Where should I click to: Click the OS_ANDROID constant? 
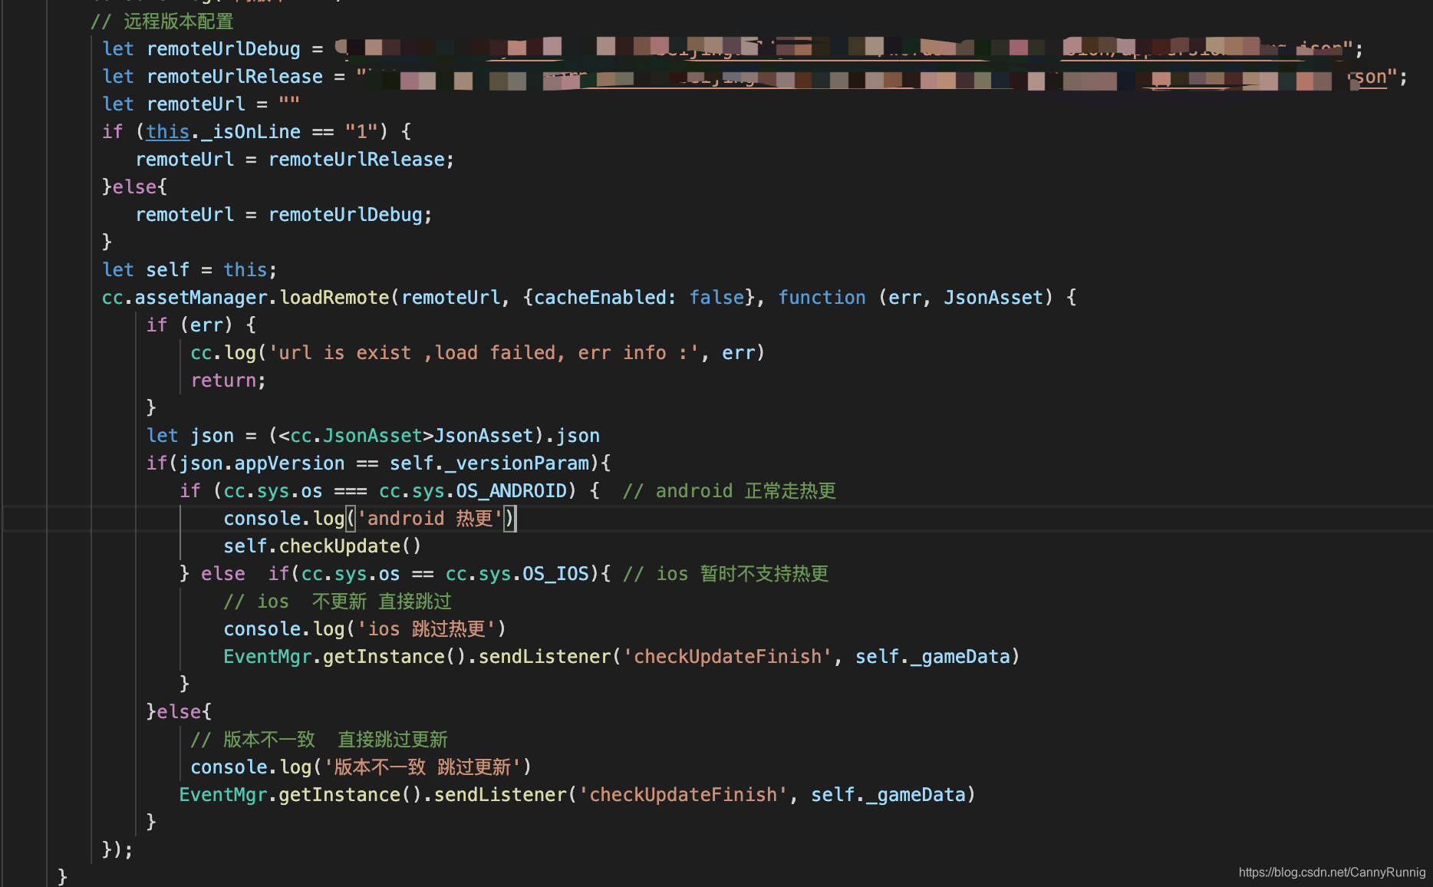point(510,490)
